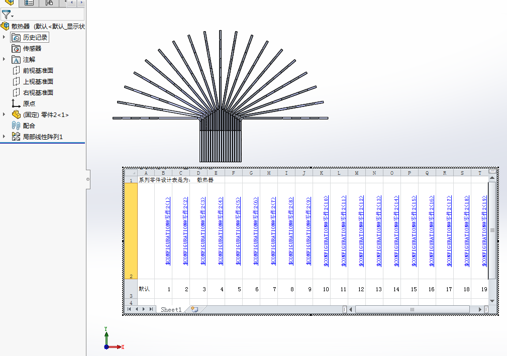507x356 pixels.
Task: Click the 零件2<1> part icon
Action: [x=16, y=114]
